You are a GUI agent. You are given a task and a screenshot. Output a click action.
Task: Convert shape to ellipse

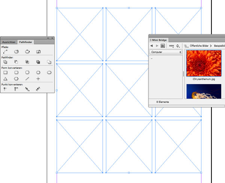(49, 72)
